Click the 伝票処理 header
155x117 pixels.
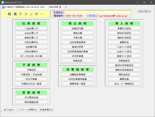tap(31, 23)
